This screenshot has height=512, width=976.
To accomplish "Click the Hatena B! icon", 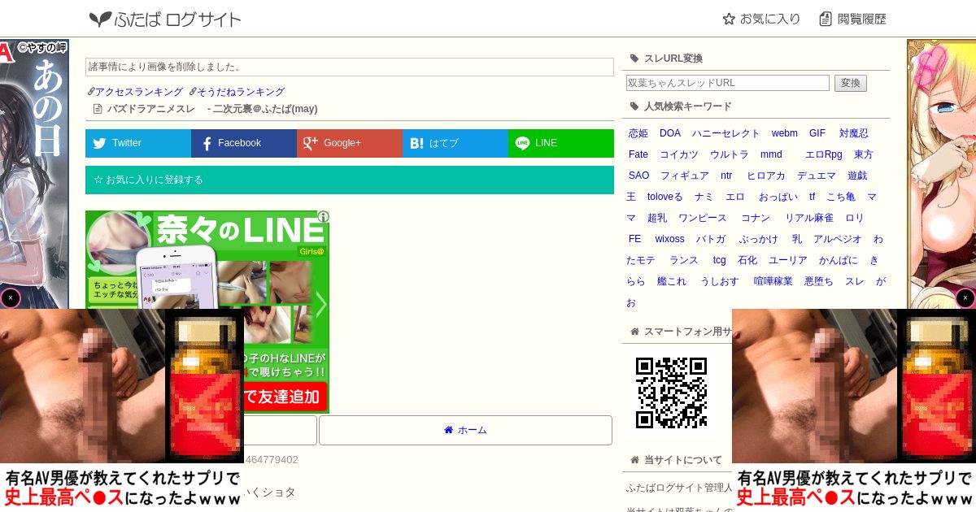I will click(416, 143).
